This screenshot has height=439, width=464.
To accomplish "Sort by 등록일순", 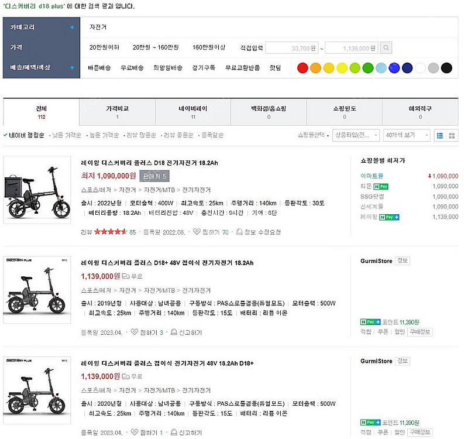I will 212,135.
